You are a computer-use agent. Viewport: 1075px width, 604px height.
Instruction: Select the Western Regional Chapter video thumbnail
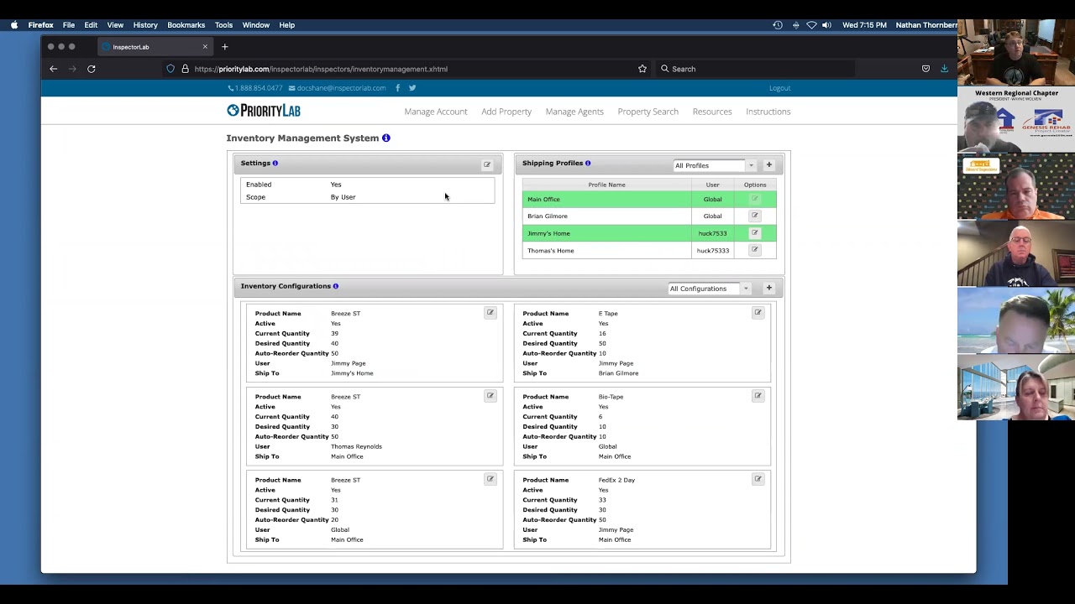click(x=1016, y=120)
